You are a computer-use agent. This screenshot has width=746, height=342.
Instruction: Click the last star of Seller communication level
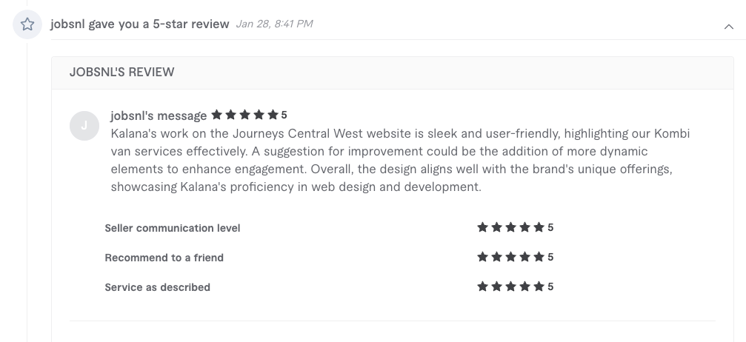(x=539, y=227)
